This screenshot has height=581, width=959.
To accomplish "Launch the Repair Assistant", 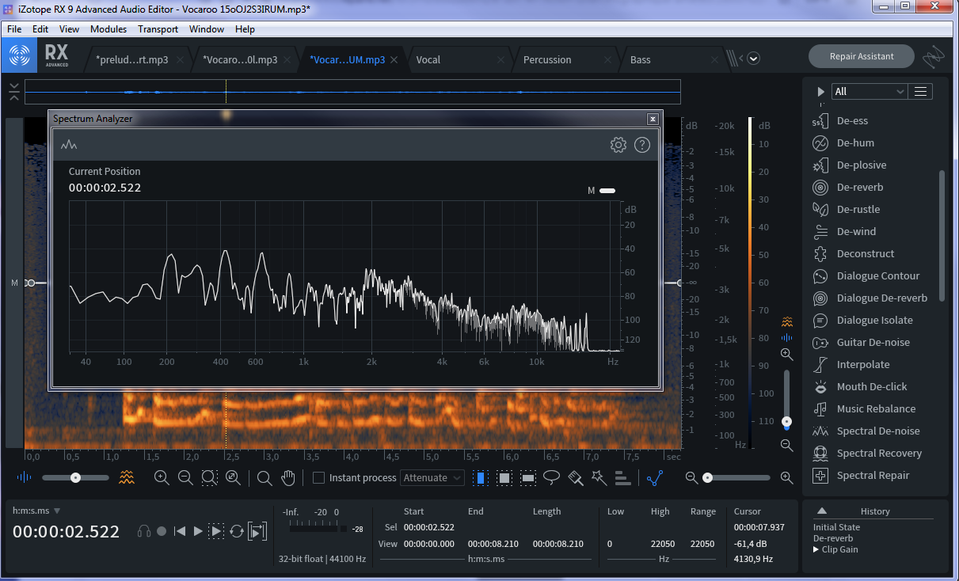I will coord(862,56).
